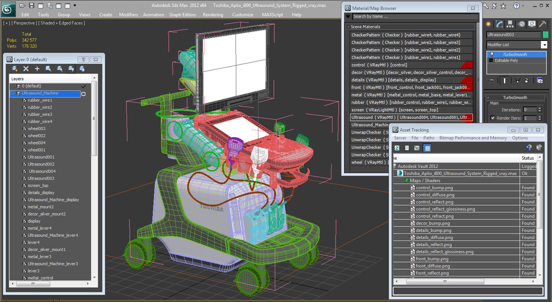Viewport: 552px width, 302px height.
Task: Open the Options menu in Asset Tracking
Action: pyautogui.click(x=520, y=138)
